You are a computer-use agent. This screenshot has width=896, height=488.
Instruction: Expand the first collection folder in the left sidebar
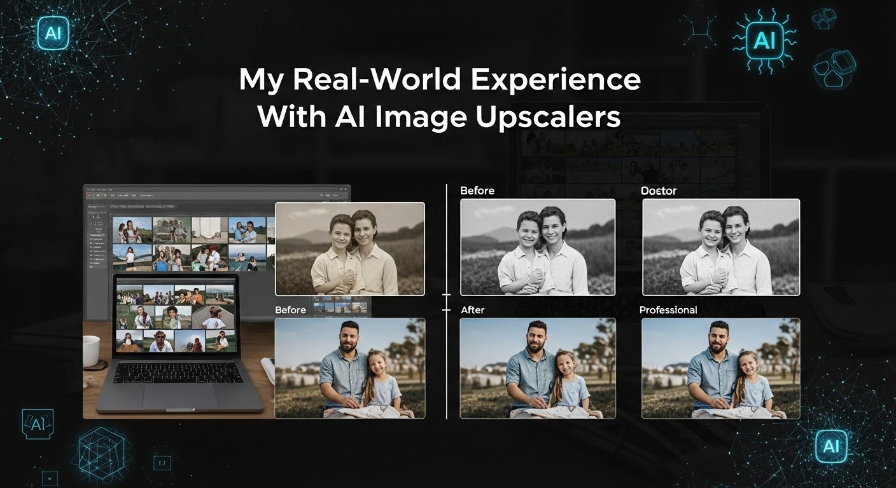pyautogui.click(x=95, y=240)
